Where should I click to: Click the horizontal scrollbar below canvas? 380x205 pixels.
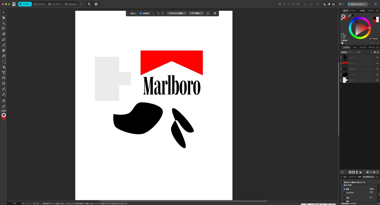[183, 201]
